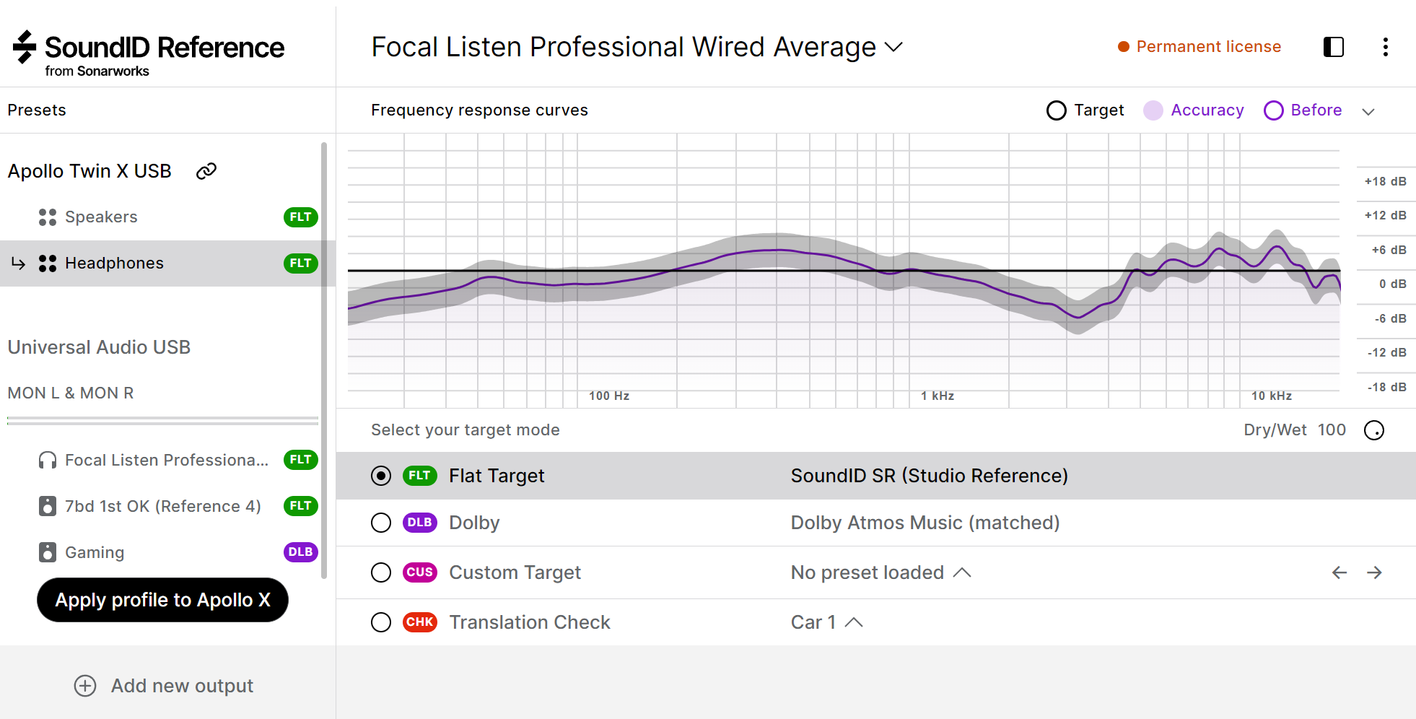
Task: Click the Dry/Wet value 100
Action: click(1332, 430)
